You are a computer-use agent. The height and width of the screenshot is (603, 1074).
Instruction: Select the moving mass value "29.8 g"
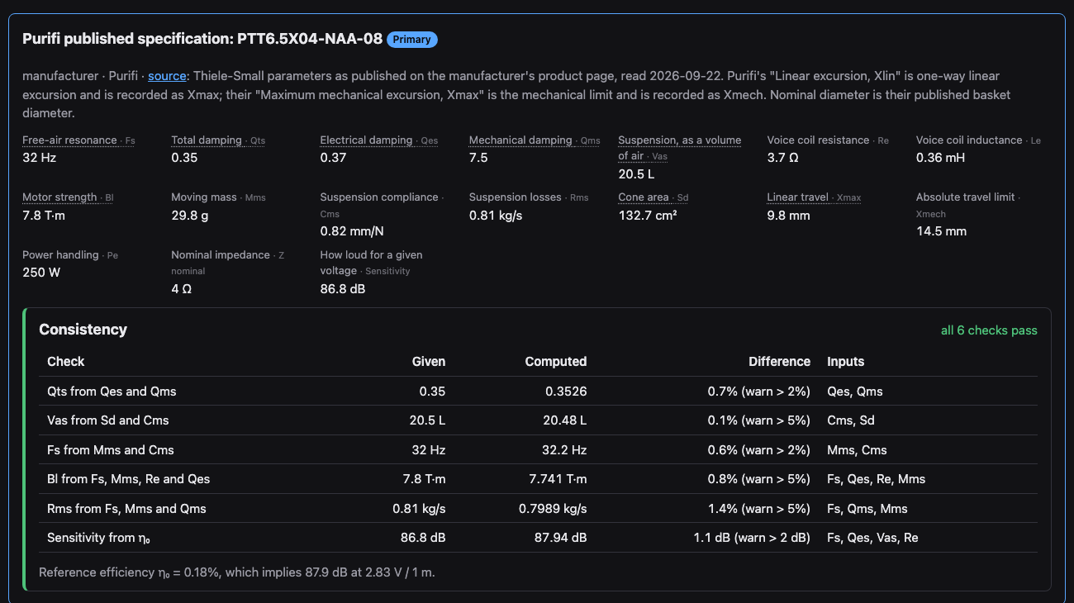point(190,216)
